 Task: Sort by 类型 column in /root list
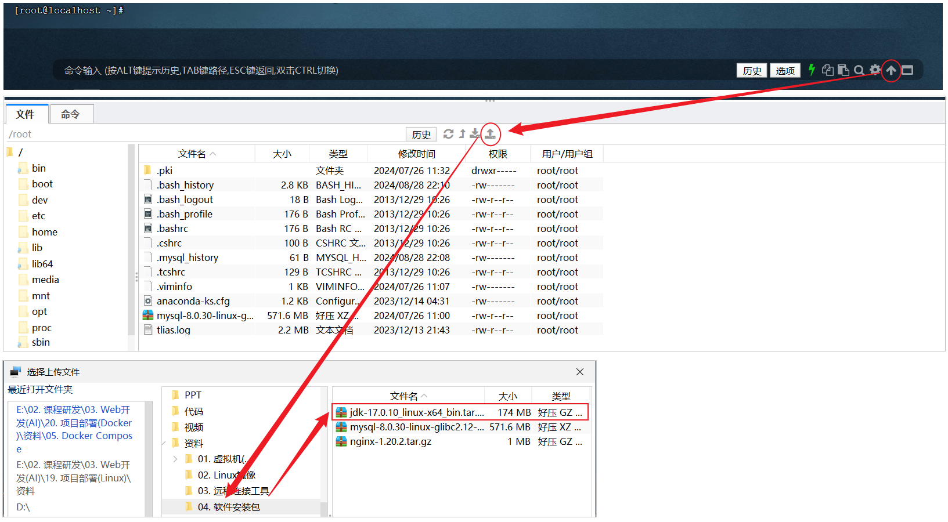[338, 154]
